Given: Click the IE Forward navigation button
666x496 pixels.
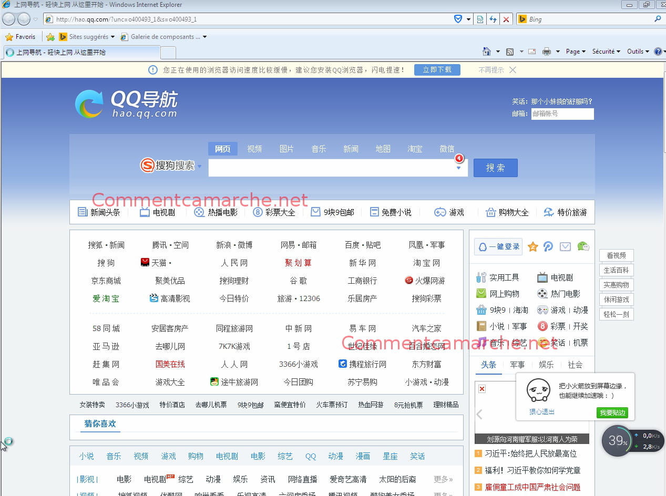Looking at the screenshot, I should point(24,19).
